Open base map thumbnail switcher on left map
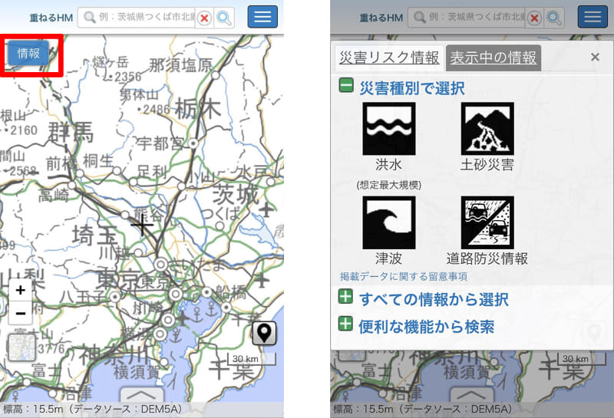 pos(21,347)
